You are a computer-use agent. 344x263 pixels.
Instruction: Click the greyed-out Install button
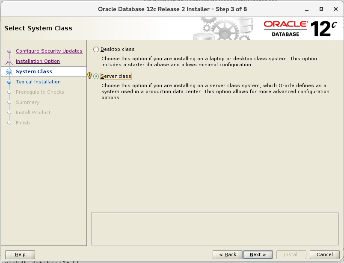[291, 255]
